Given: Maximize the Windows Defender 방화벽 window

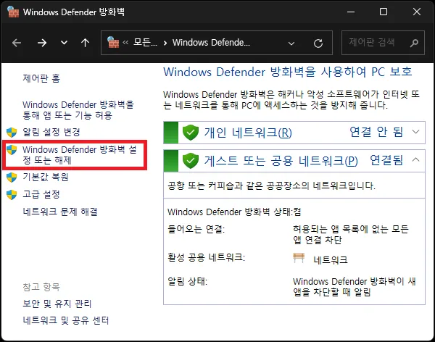Looking at the screenshot, I should point(384,12).
